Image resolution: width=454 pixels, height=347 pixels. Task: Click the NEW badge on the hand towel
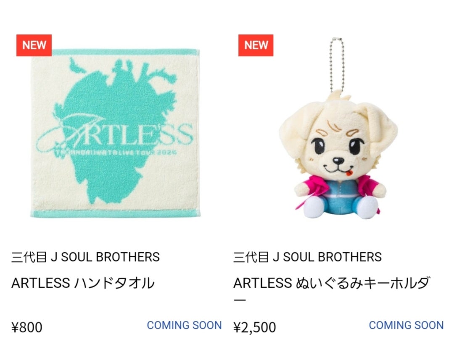(x=34, y=45)
